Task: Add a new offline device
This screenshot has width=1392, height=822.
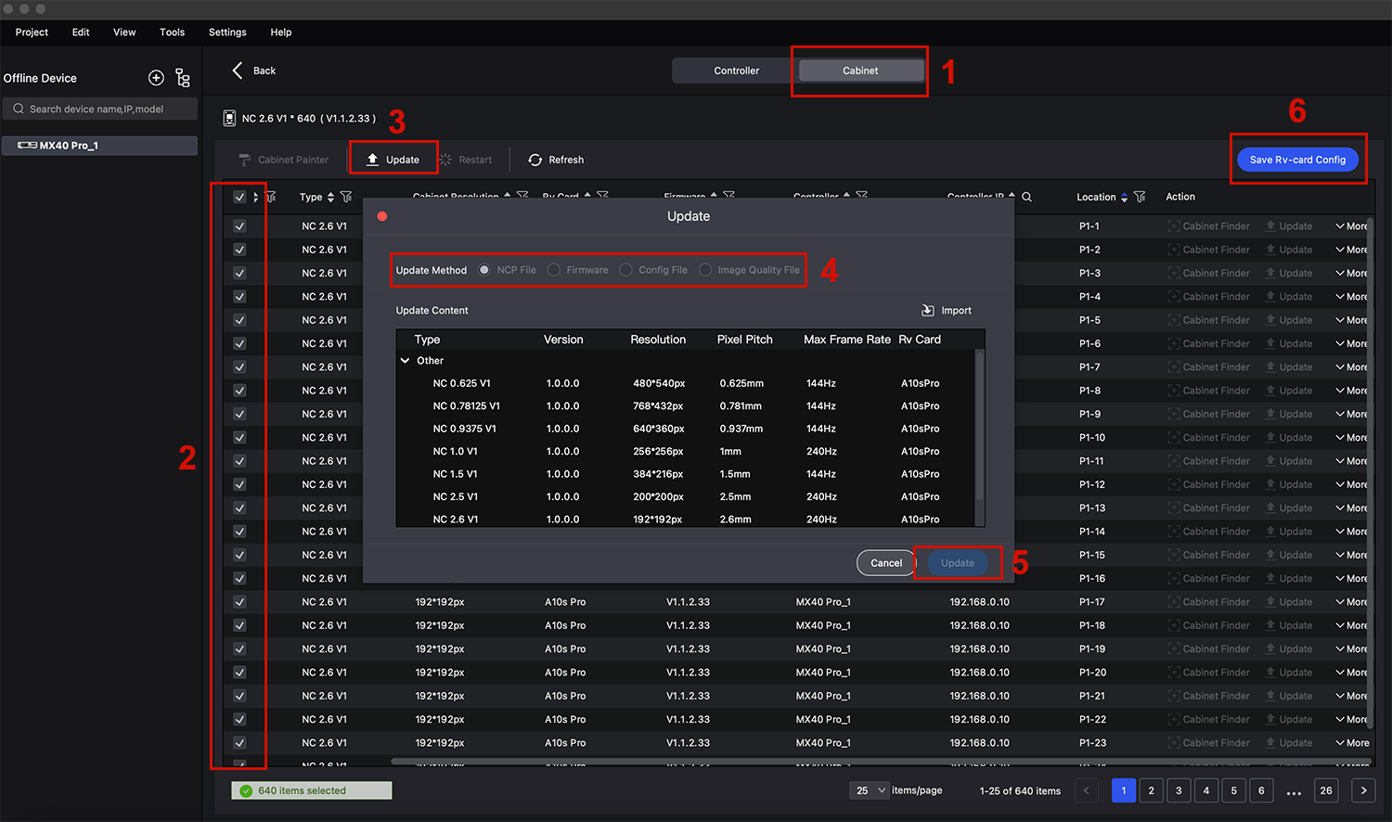Action: pos(156,78)
